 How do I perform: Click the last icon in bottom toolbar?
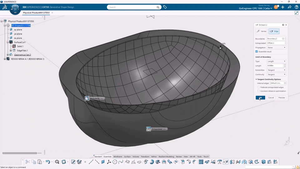276,162
